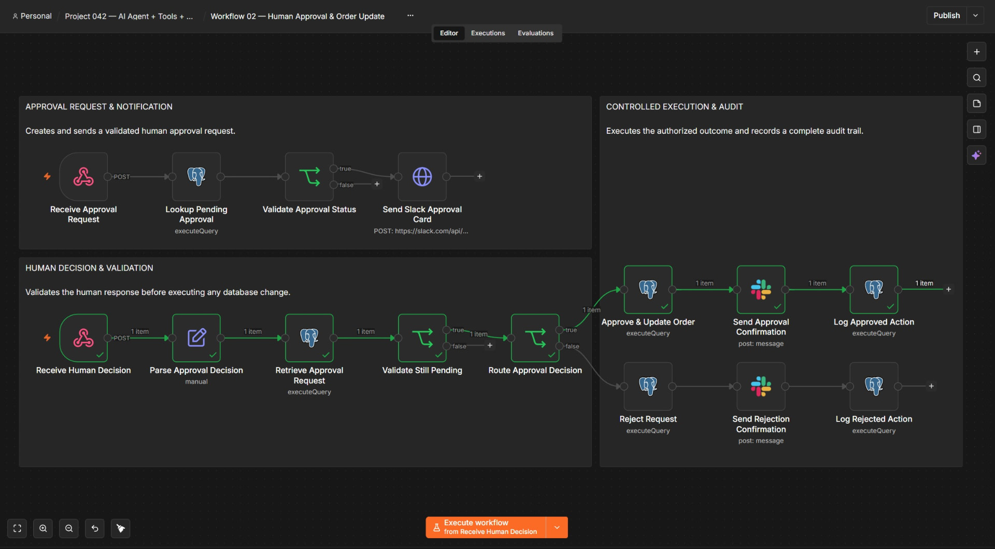
Task: Add node after Send Slack Approval Card
Action: coord(479,176)
